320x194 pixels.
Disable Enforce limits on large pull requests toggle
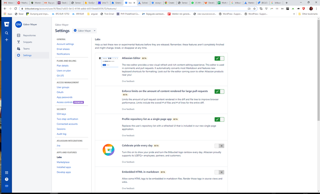click(x=219, y=91)
